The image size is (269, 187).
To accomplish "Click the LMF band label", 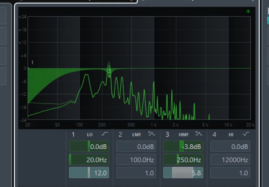I will [137, 135].
